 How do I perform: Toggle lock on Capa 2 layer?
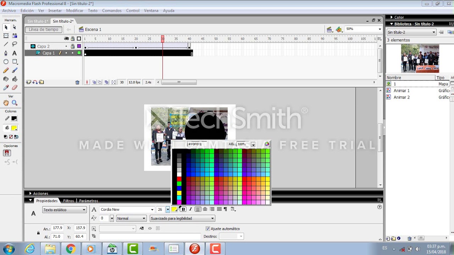coord(72,46)
